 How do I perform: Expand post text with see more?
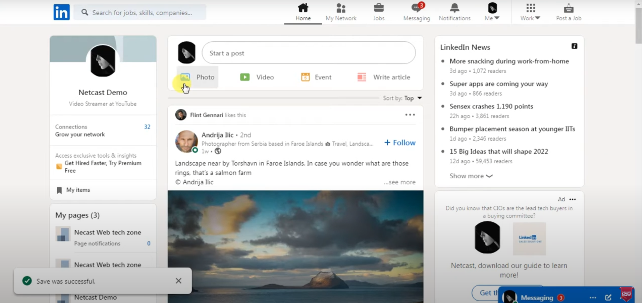pos(400,182)
